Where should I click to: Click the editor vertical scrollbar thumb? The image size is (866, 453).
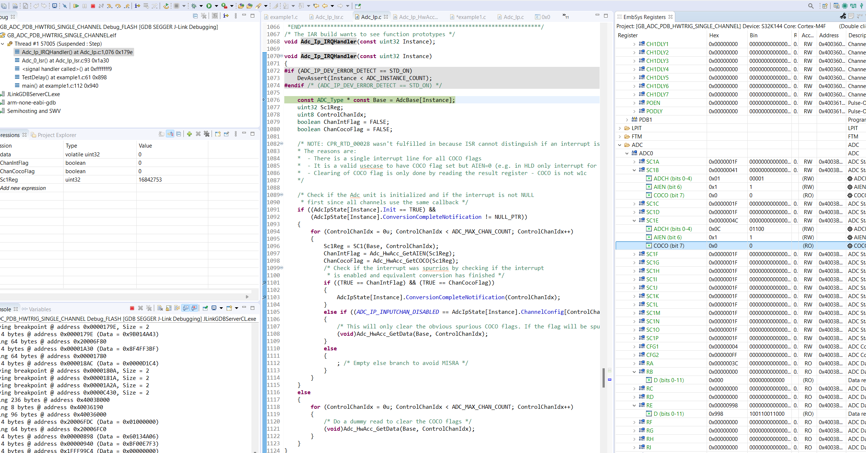coord(603,377)
